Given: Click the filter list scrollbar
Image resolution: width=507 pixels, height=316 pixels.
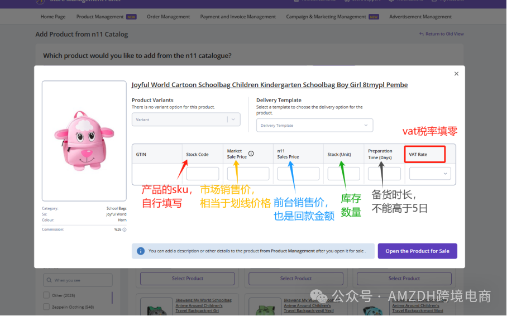Looking at the screenshot, I should (112, 298).
